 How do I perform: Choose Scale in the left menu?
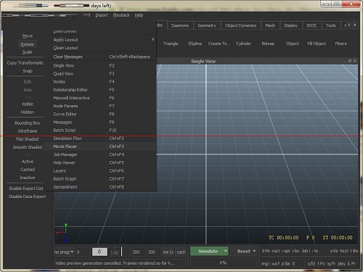coord(28,52)
